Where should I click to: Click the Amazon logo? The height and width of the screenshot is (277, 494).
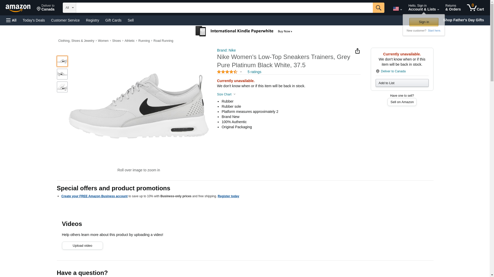pyautogui.click(x=18, y=8)
